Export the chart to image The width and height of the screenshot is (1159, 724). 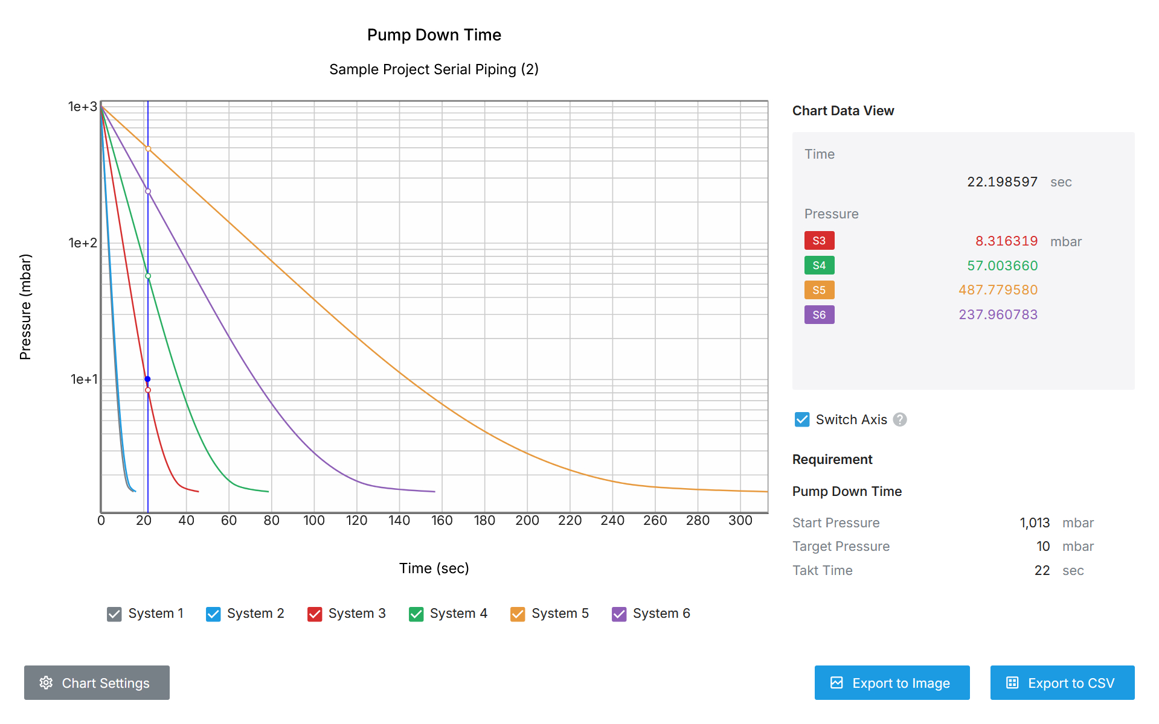892,682
